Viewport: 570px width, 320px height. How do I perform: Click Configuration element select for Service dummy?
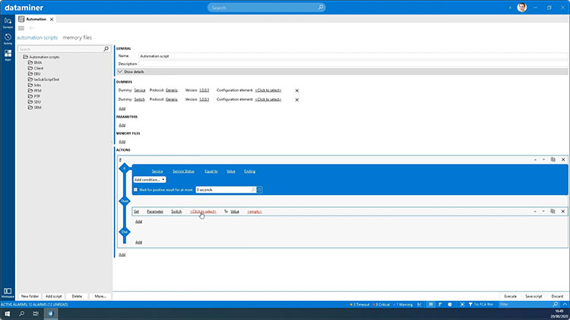[x=268, y=90]
